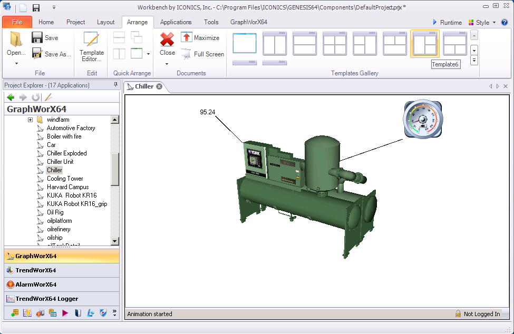Open the Style dropdown menu
The width and height of the screenshot is (514, 334).
pyautogui.click(x=482, y=23)
